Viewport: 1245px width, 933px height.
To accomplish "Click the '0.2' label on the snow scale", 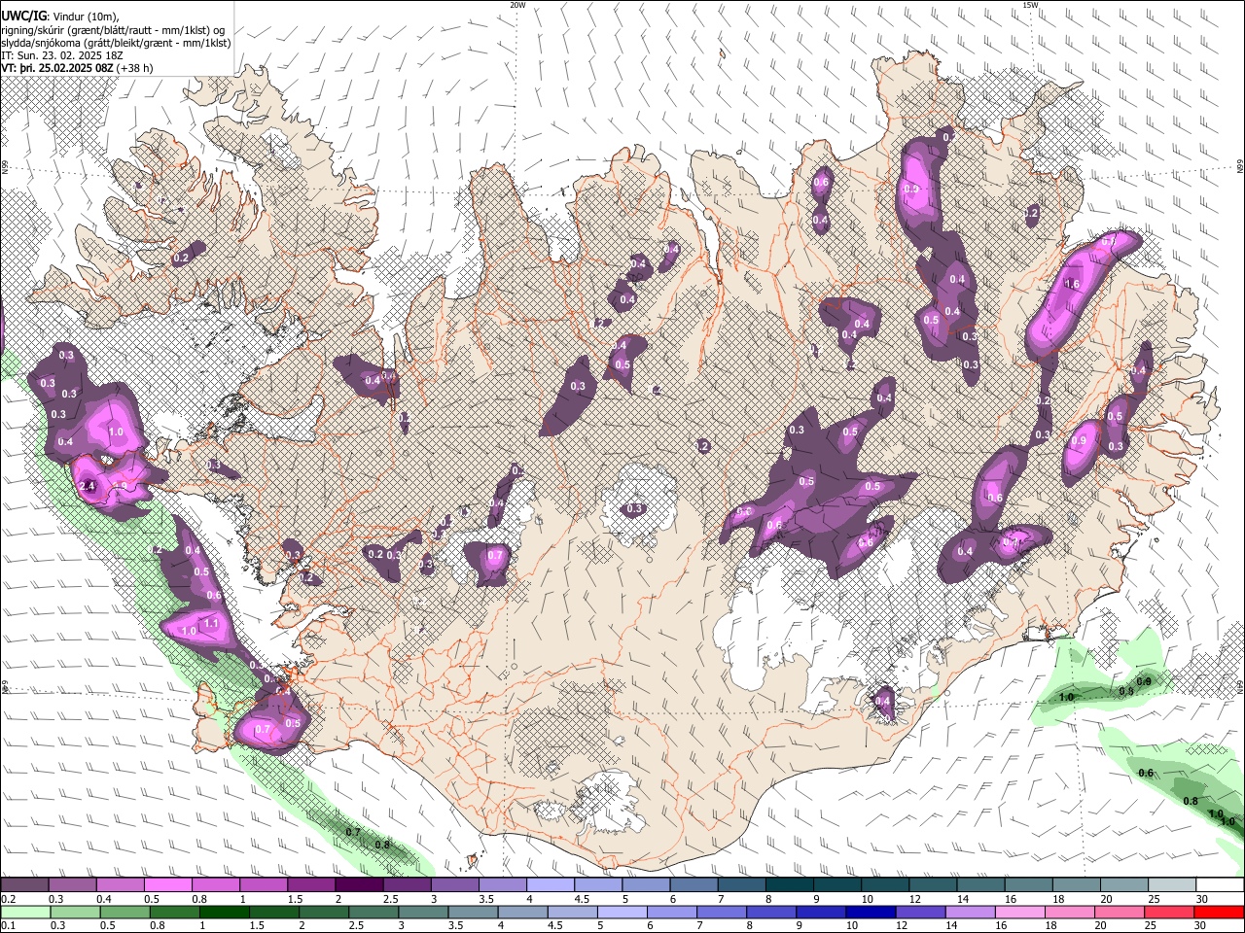I will coord(8,899).
